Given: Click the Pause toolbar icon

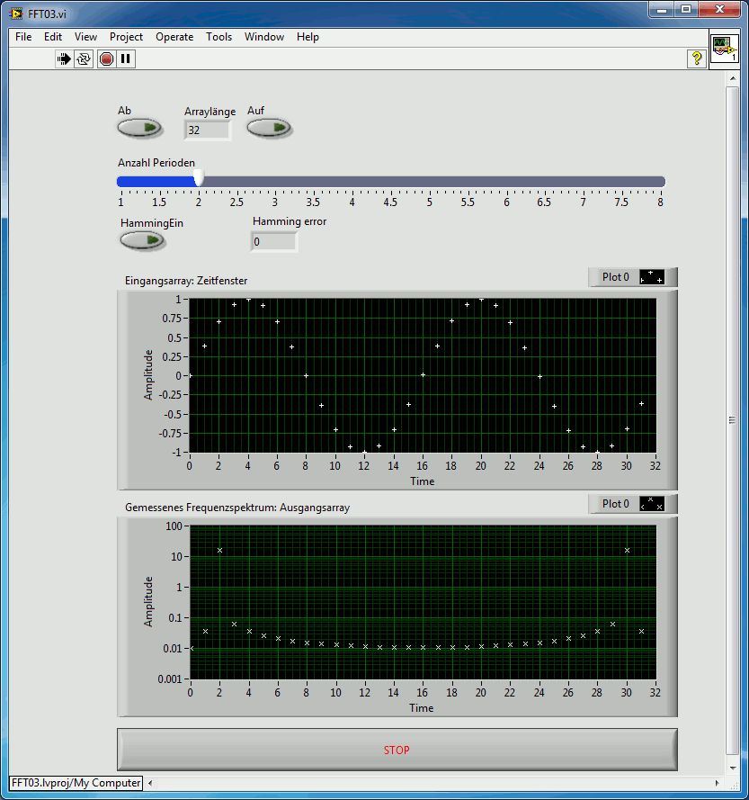Looking at the screenshot, I should point(126,58).
